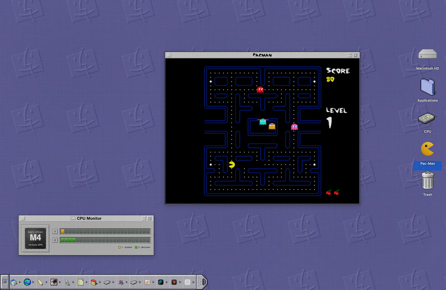
Task: Click the calendar icon in control strip
Action: pyautogui.click(x=94, y=282)
